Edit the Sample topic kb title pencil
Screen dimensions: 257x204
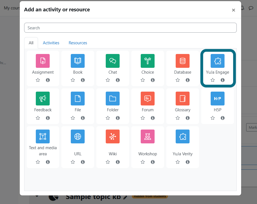pyautogui.click(x=125, y=197)
